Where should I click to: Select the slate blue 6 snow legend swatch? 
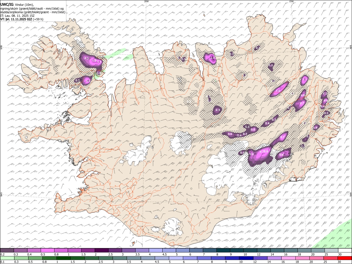[x=196, y=251]
